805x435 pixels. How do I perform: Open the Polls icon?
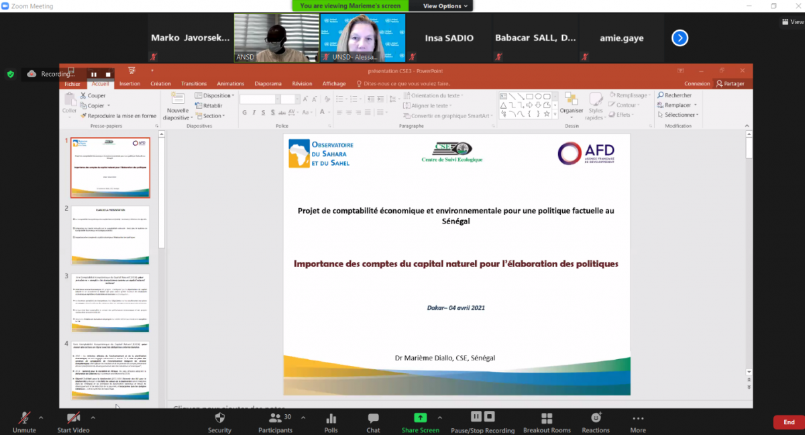(331, 418)
